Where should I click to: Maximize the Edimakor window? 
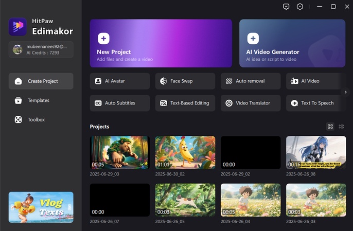tap(333, 7)
